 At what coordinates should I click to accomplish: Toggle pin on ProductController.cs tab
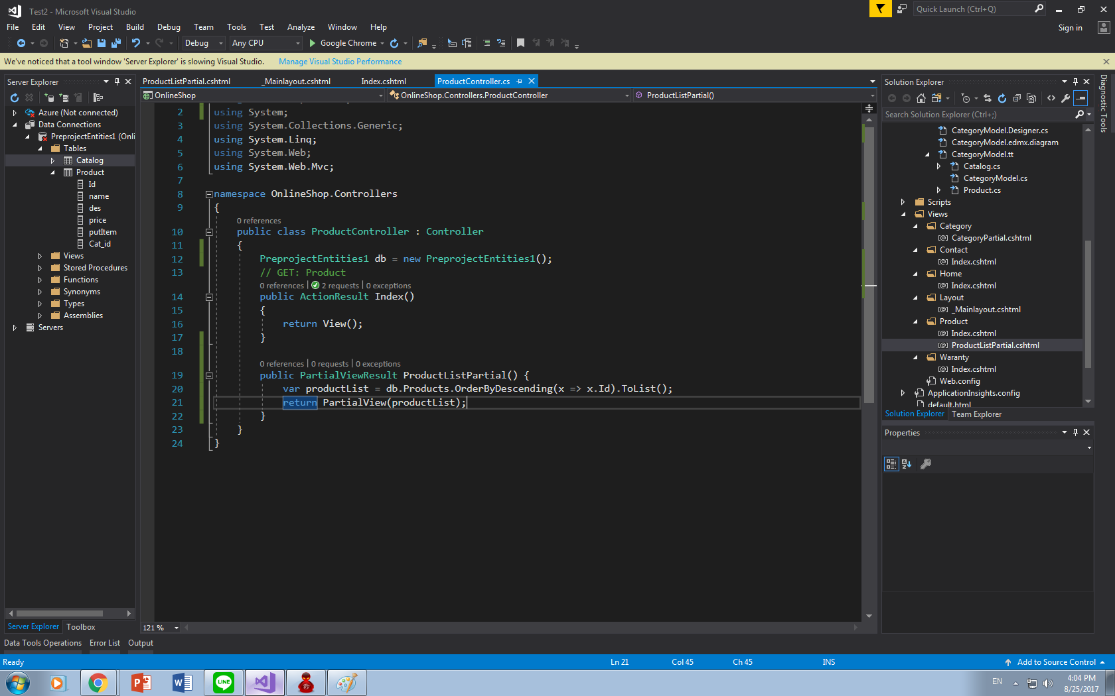click(x=520, y=81)
